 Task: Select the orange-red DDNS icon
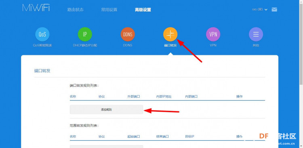[x=128, y=34]
